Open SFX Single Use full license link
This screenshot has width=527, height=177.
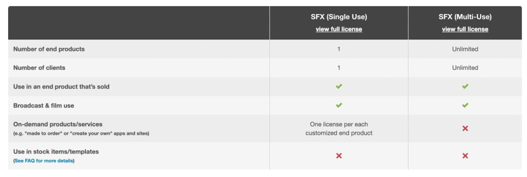tap(339, 29)
